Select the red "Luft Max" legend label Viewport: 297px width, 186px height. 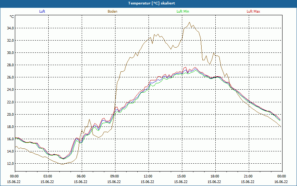click(x=253, y=12)
